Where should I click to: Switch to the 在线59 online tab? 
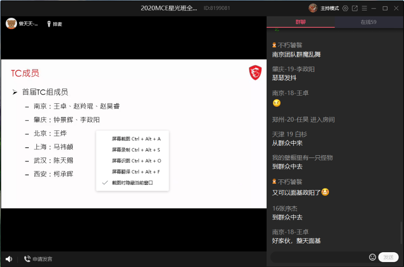(369, 22)
